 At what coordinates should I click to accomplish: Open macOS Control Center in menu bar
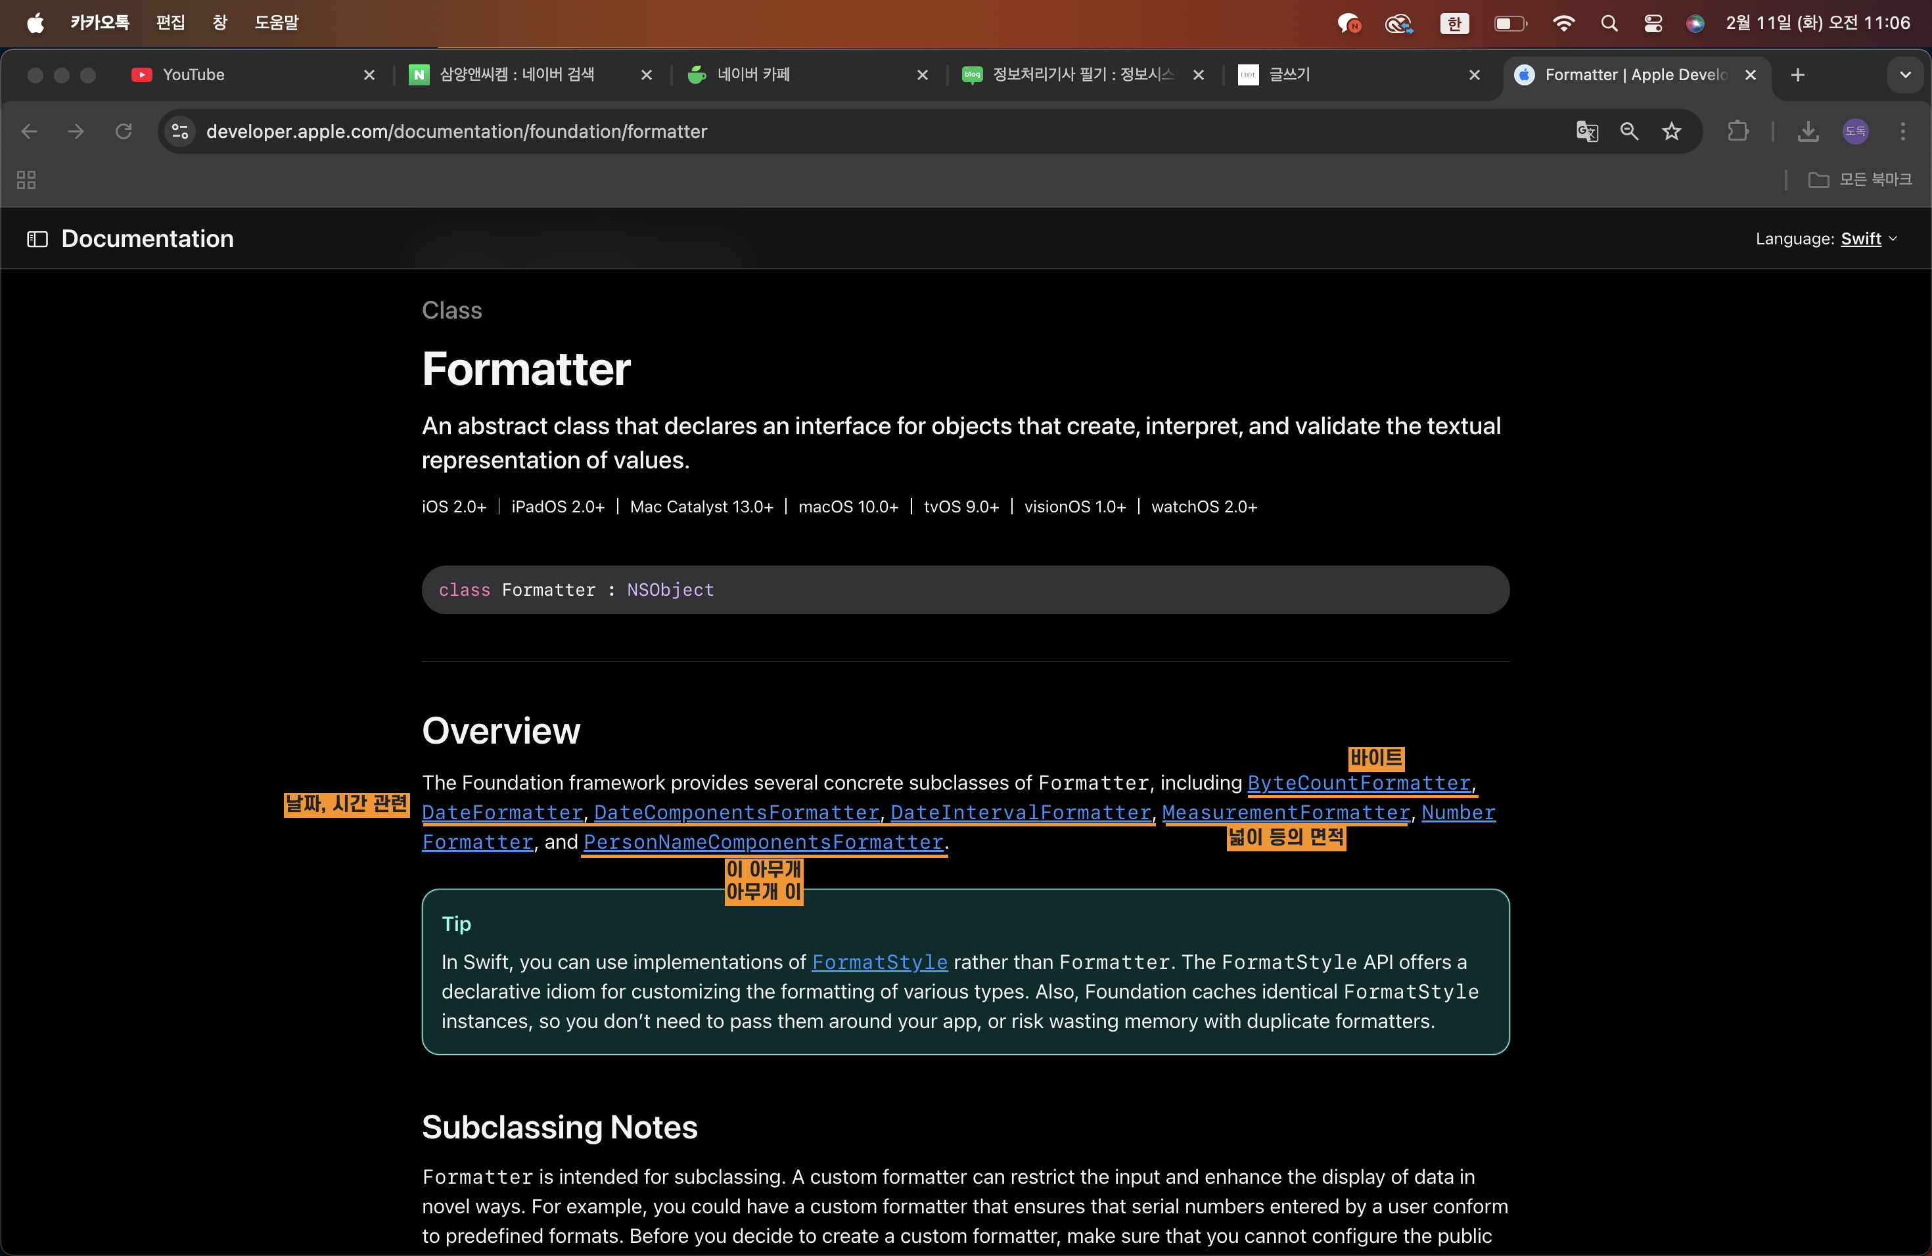(x=1653, y=24)
